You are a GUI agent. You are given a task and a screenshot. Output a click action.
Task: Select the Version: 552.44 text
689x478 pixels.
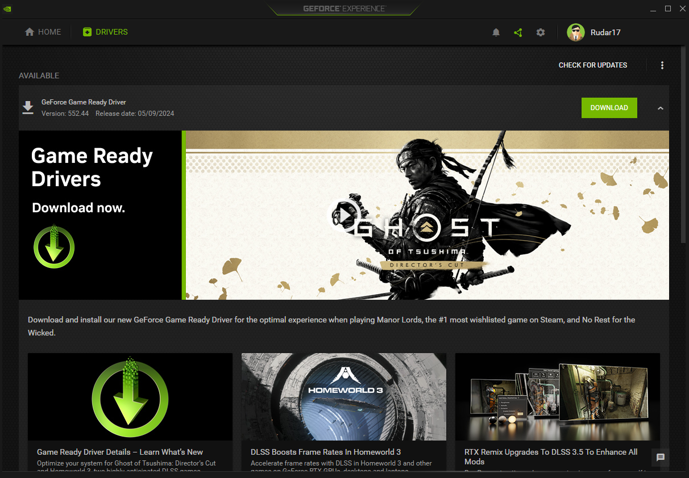[65, 114]
